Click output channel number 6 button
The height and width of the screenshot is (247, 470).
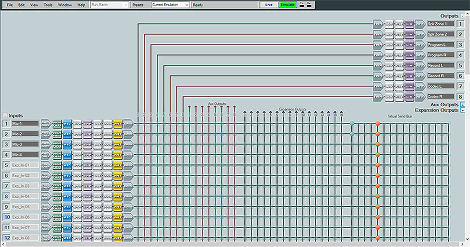(461, 76)
